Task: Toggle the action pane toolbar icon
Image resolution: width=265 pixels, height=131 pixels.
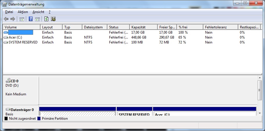Action: point(37,19)
